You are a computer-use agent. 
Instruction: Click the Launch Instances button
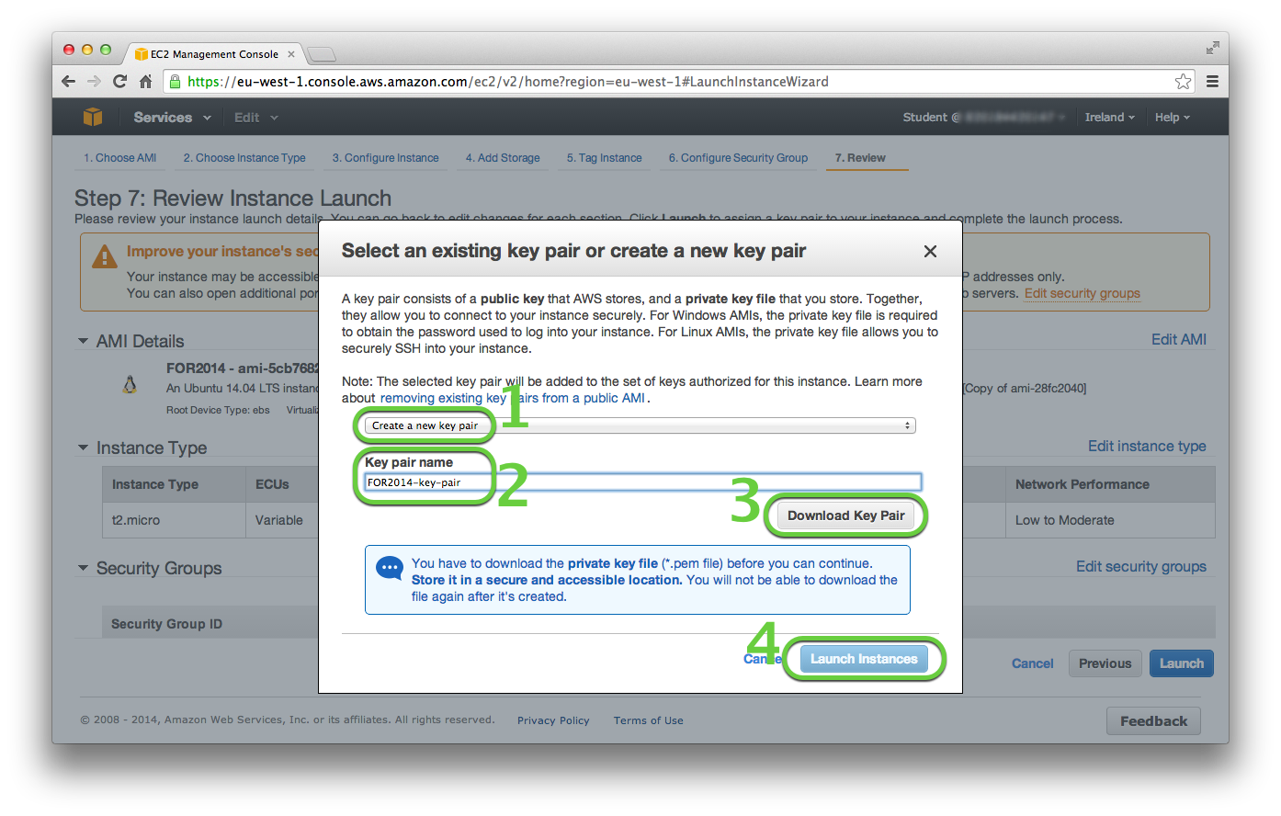(864, 659)
